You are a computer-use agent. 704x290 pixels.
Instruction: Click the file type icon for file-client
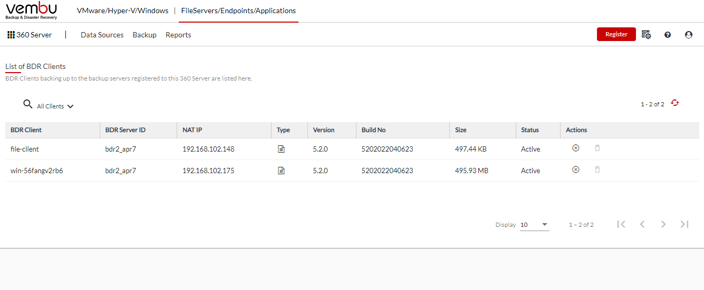282,149
